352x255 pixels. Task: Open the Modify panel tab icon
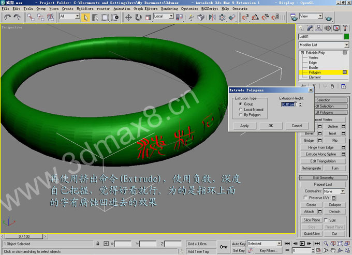click(x=310, y=28)
